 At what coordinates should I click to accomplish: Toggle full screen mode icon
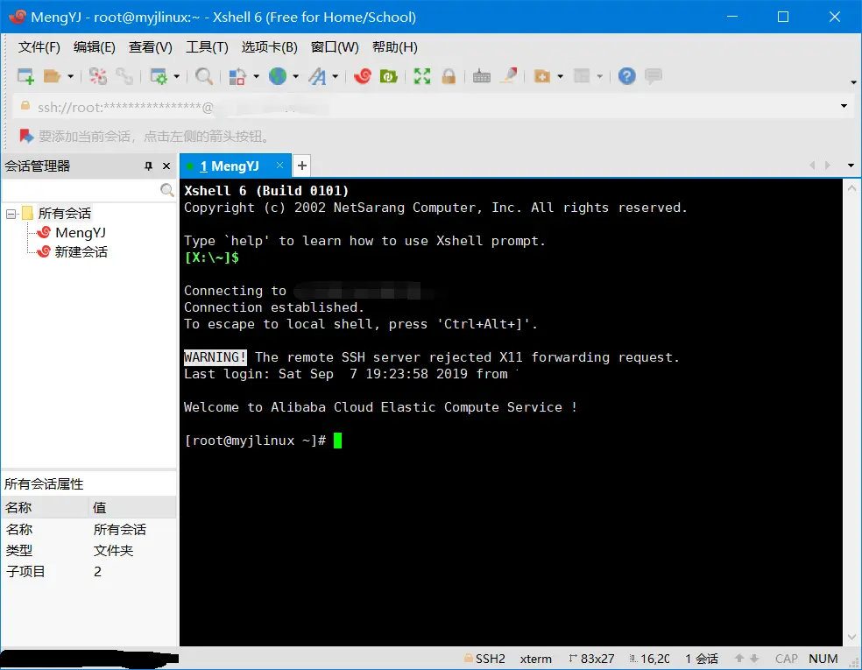coord(422,76)
